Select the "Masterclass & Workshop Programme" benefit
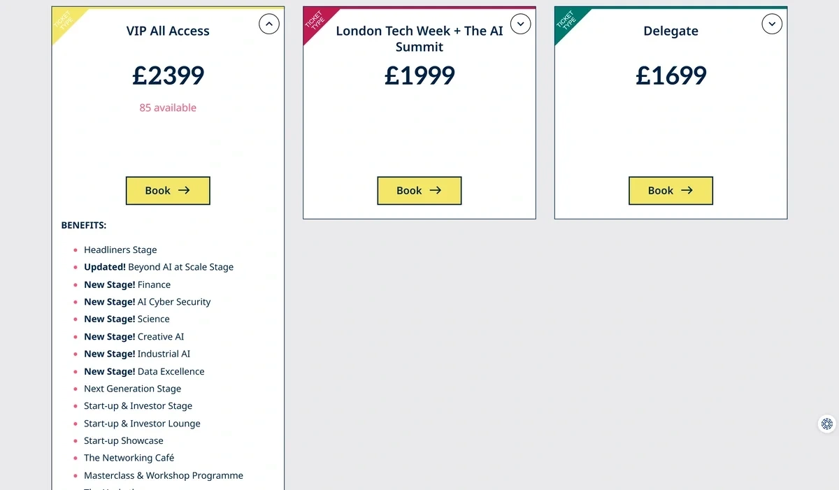Viewport: 839px width, 490px height. (164, 475)
